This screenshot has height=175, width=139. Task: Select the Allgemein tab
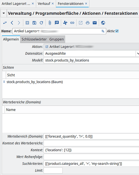pos(11,39)
